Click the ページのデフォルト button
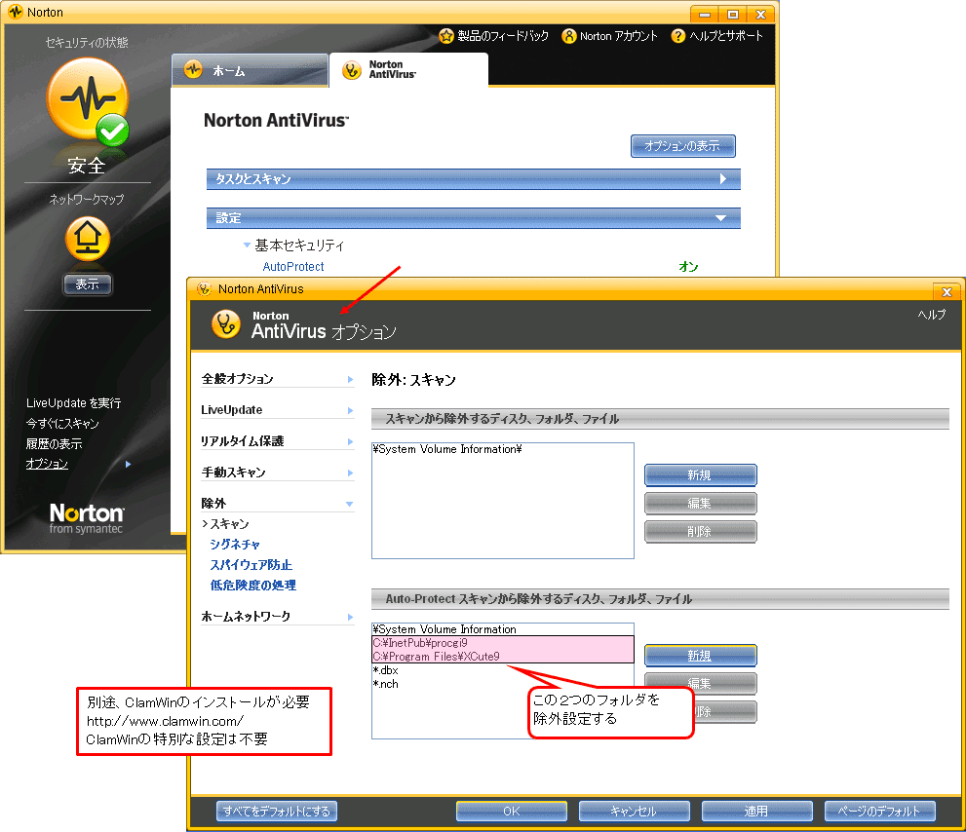This screenshot has height=832, width=966. [880, 812]
